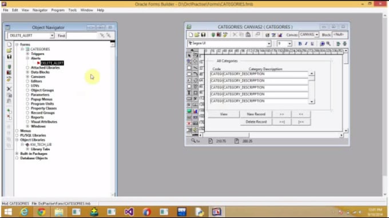
Task: Collapse the Alerts node
Action: click(27, 58)
